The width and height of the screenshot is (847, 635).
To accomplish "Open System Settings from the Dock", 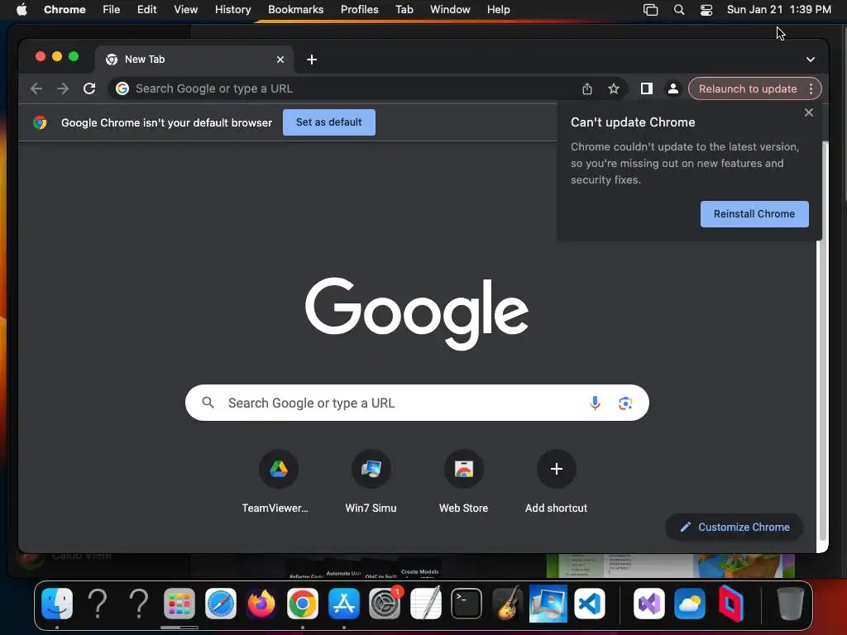I will (x=385, y=604).
